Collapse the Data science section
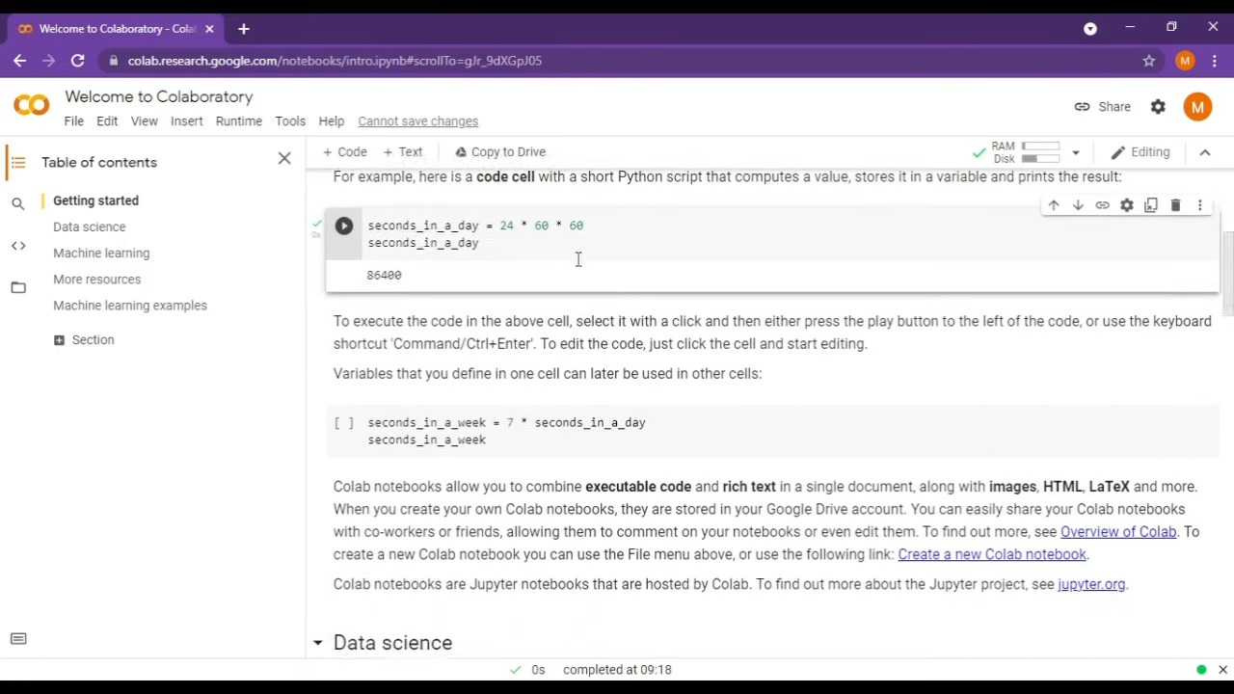The width and height of the screenshot is (1234, 694). (317, 643)
